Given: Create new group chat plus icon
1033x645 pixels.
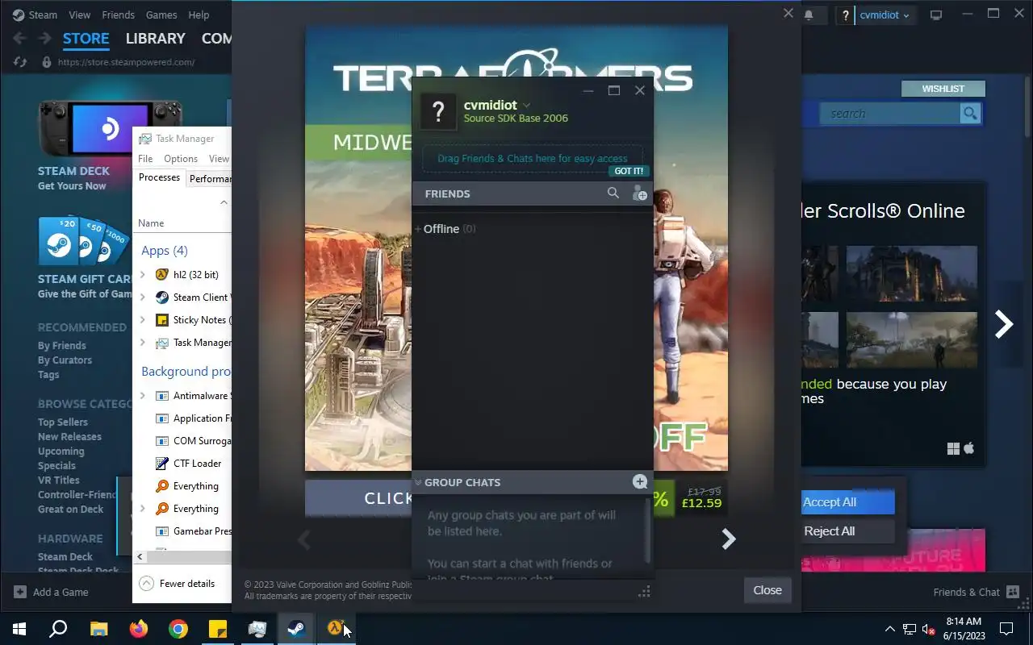Looking at the screenshot, I should 640,481.
